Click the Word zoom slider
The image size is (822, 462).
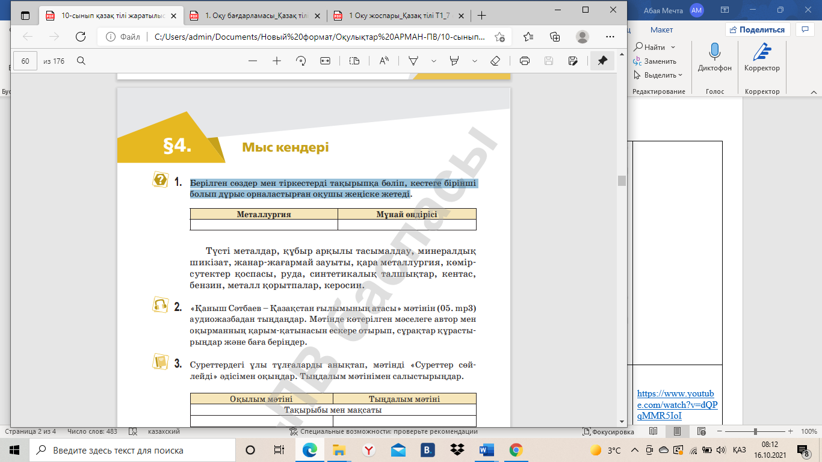755,431
